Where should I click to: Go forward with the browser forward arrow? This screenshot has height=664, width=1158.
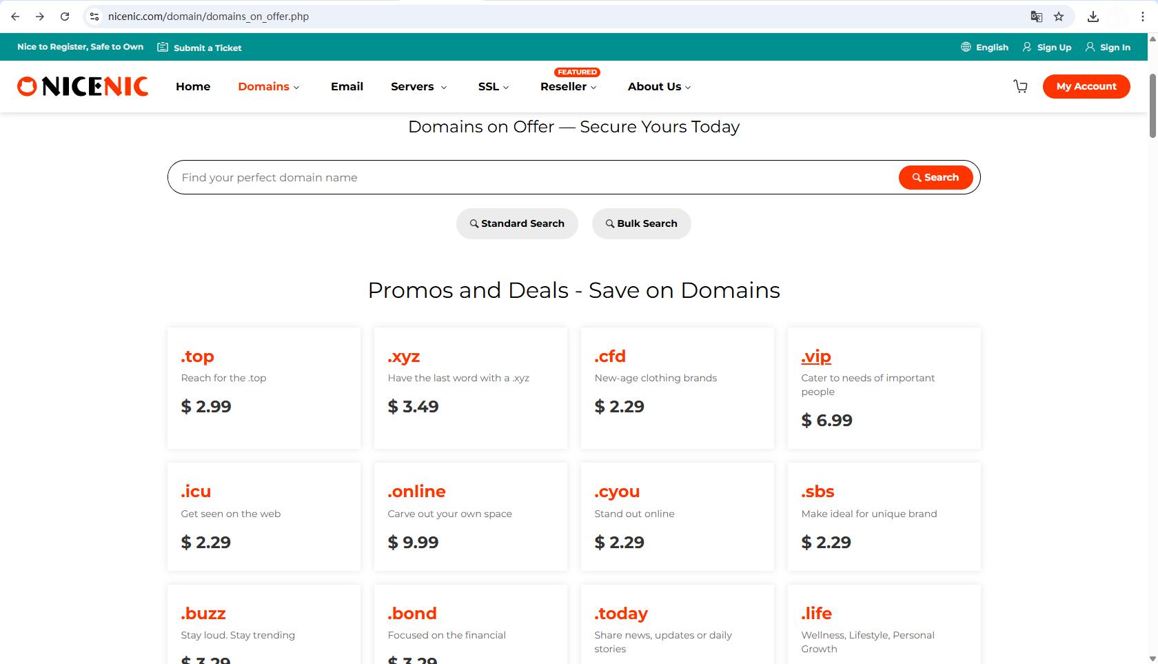tap(40, 17)
